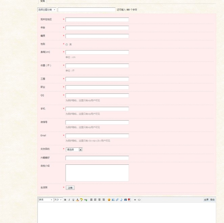Click the paperclip attachment icon
224x223 pixels.
[x=117, y=200]
